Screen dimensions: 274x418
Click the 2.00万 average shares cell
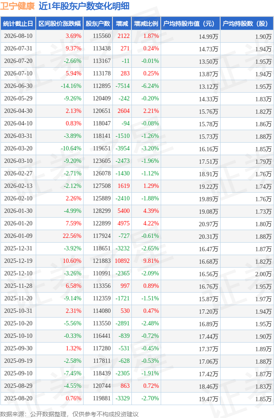[263, 274]
